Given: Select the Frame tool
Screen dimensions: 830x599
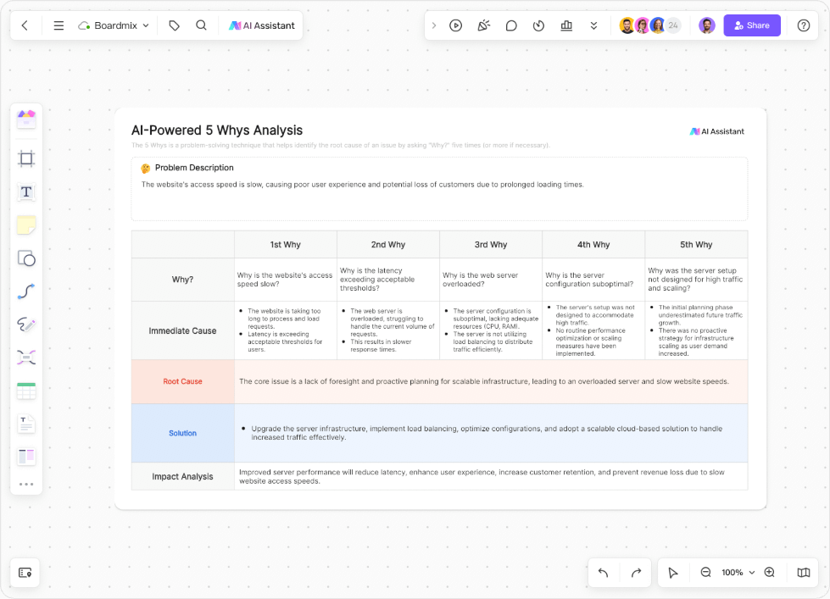Looking at the screenshot, I should tap(26, 158).
